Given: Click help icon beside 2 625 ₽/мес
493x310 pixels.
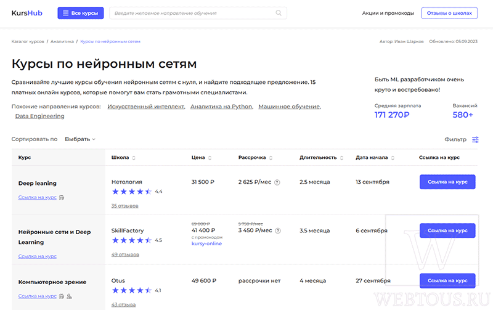Looking at the screenshot, I should [x=277, y=182].
